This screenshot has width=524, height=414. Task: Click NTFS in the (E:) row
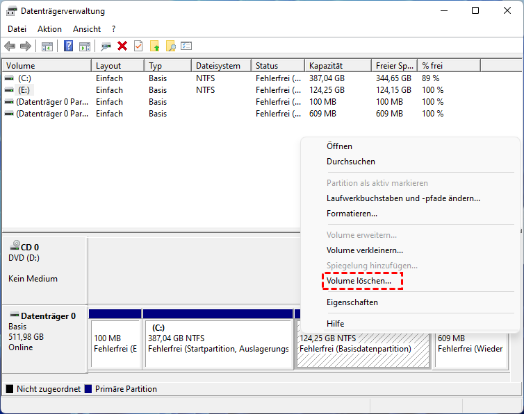point(205,90)
